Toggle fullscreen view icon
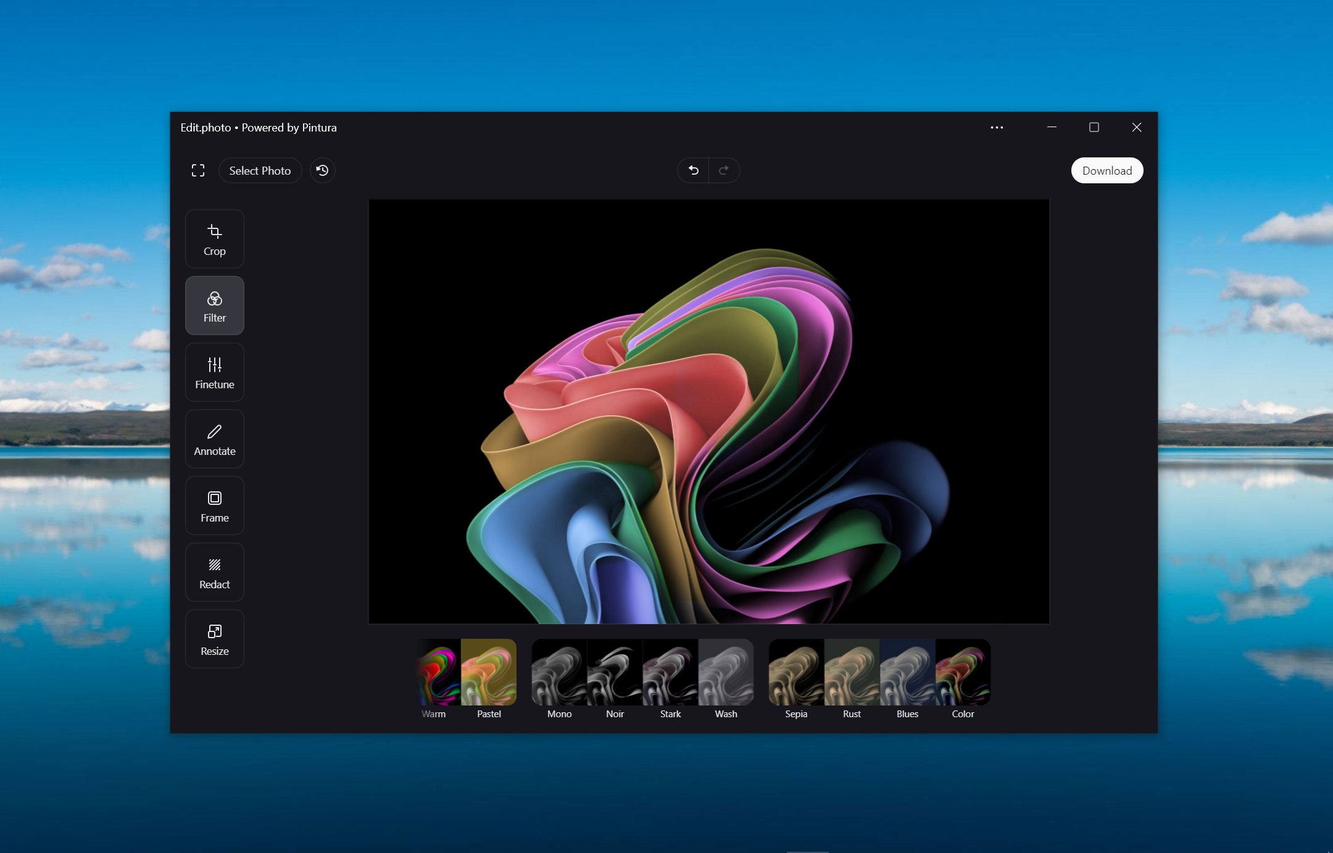Image resolution: width=1333 pixels, height=853 pixels. coord(198,170)
